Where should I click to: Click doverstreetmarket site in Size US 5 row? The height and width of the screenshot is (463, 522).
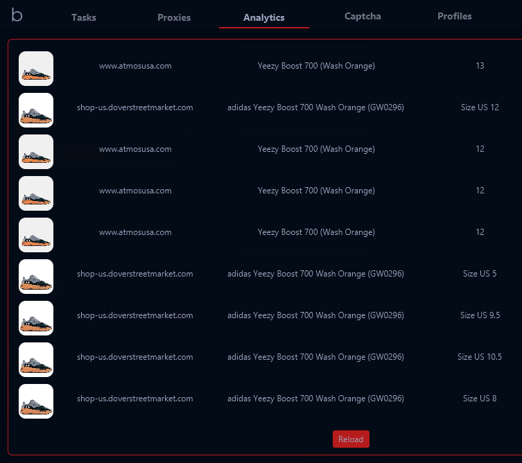point(134,274)
